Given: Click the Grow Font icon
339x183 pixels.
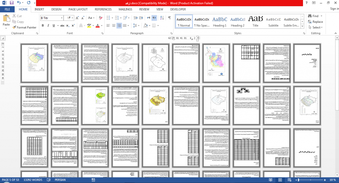Looking at the screenshot, I should [77, 18].
